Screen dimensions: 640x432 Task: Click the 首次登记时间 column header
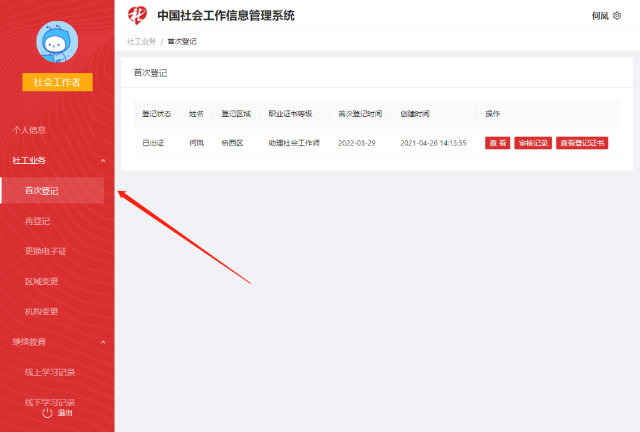click(x=360, y=114)
